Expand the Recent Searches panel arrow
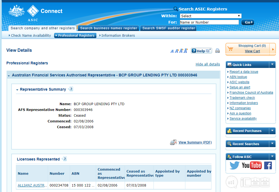 pos(272,144)
